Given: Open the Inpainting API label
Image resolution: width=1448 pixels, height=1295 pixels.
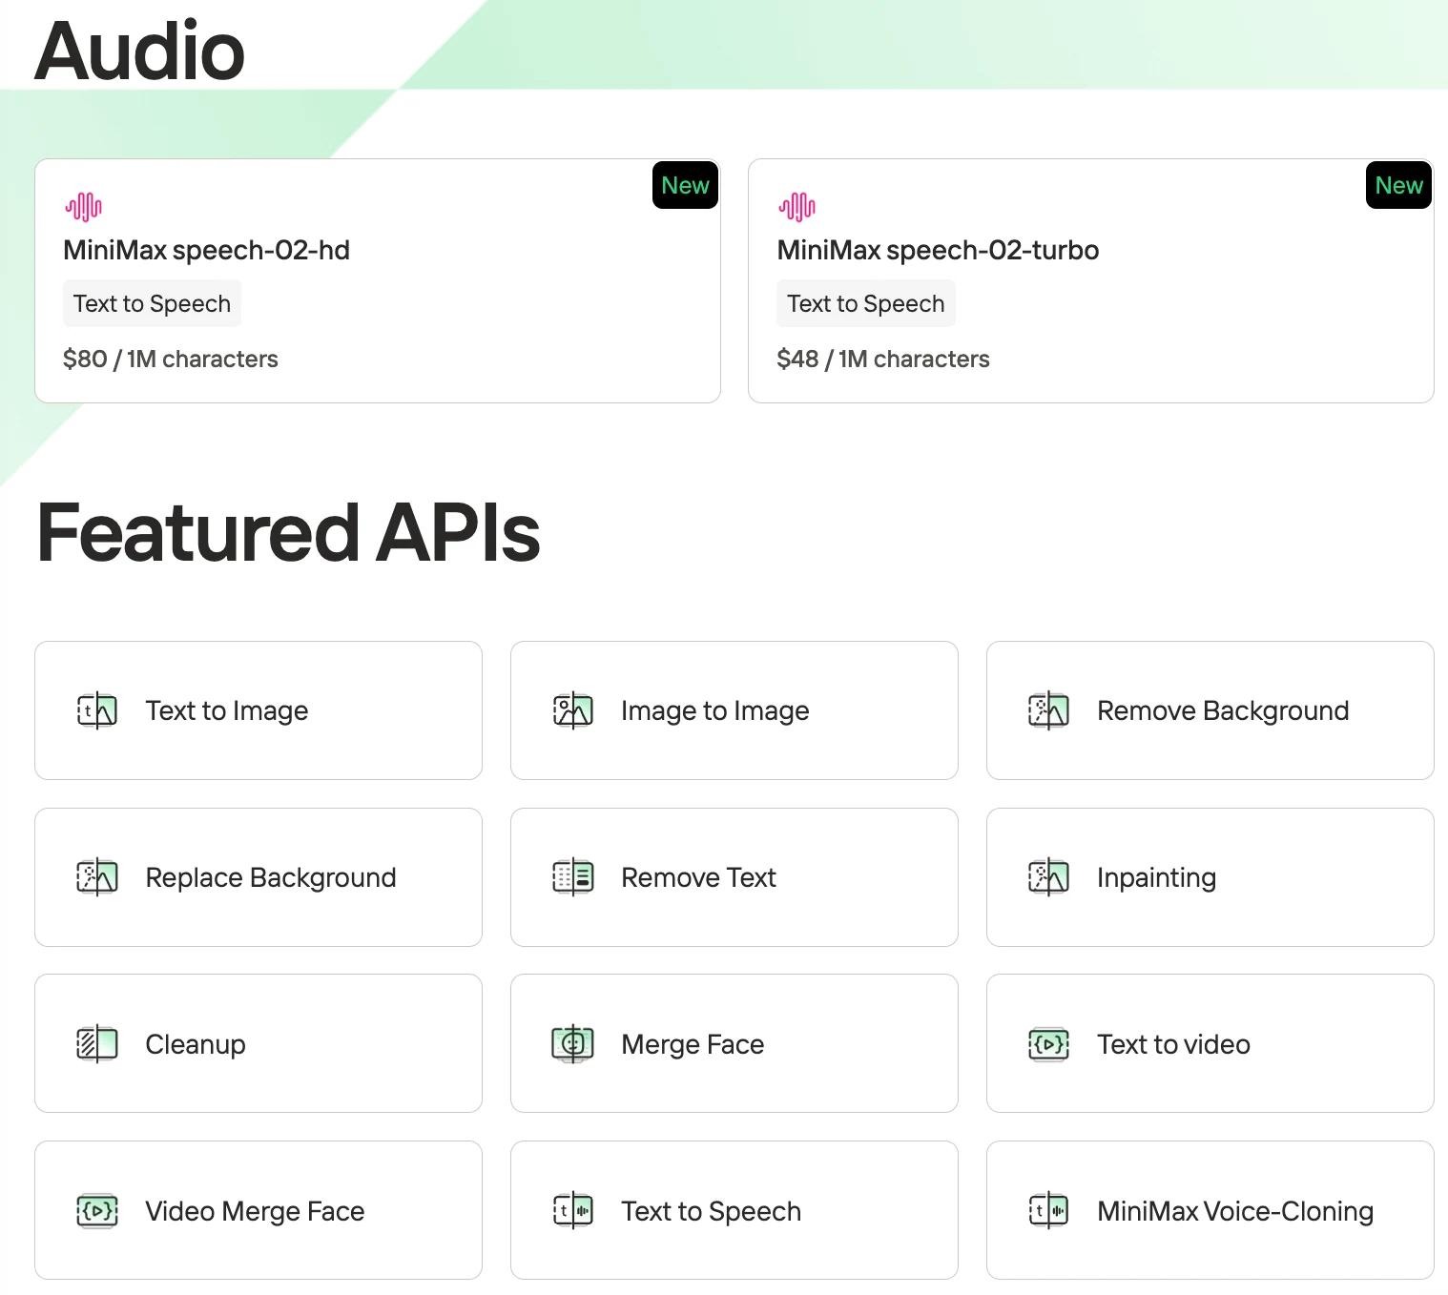Looking at the screenshot, I should pyautogui.click(x=1156, y=877).
